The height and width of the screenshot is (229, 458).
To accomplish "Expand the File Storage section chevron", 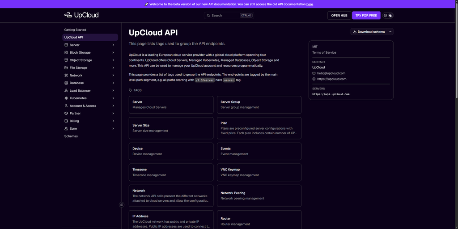I will coord(113,68).
